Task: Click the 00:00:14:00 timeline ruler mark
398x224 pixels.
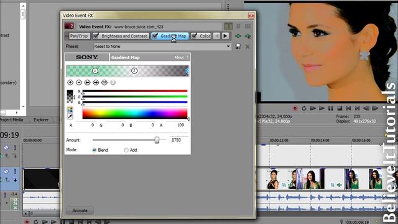Action: click(x=320, y=140)
